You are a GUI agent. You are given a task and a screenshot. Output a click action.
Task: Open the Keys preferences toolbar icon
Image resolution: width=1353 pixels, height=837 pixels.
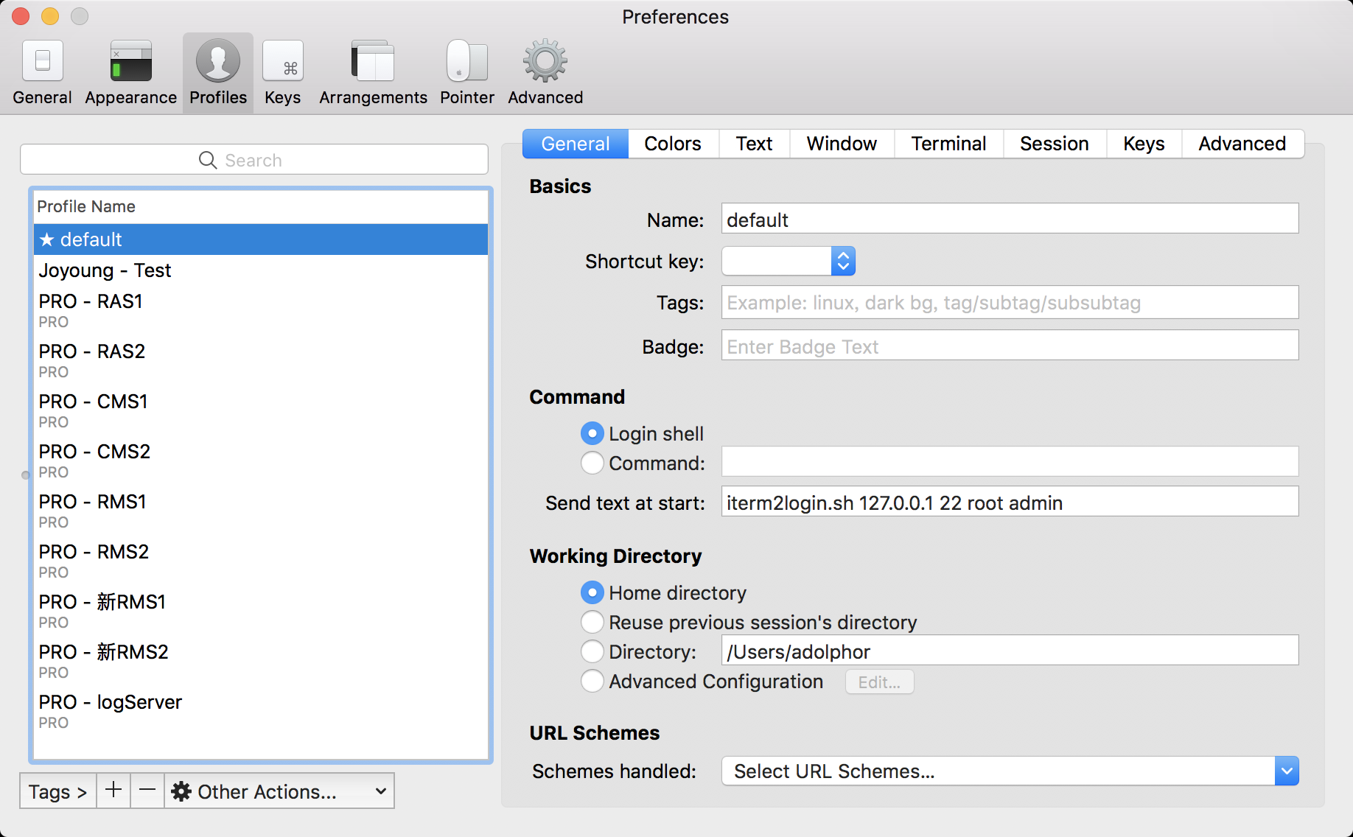click(283, 72)
